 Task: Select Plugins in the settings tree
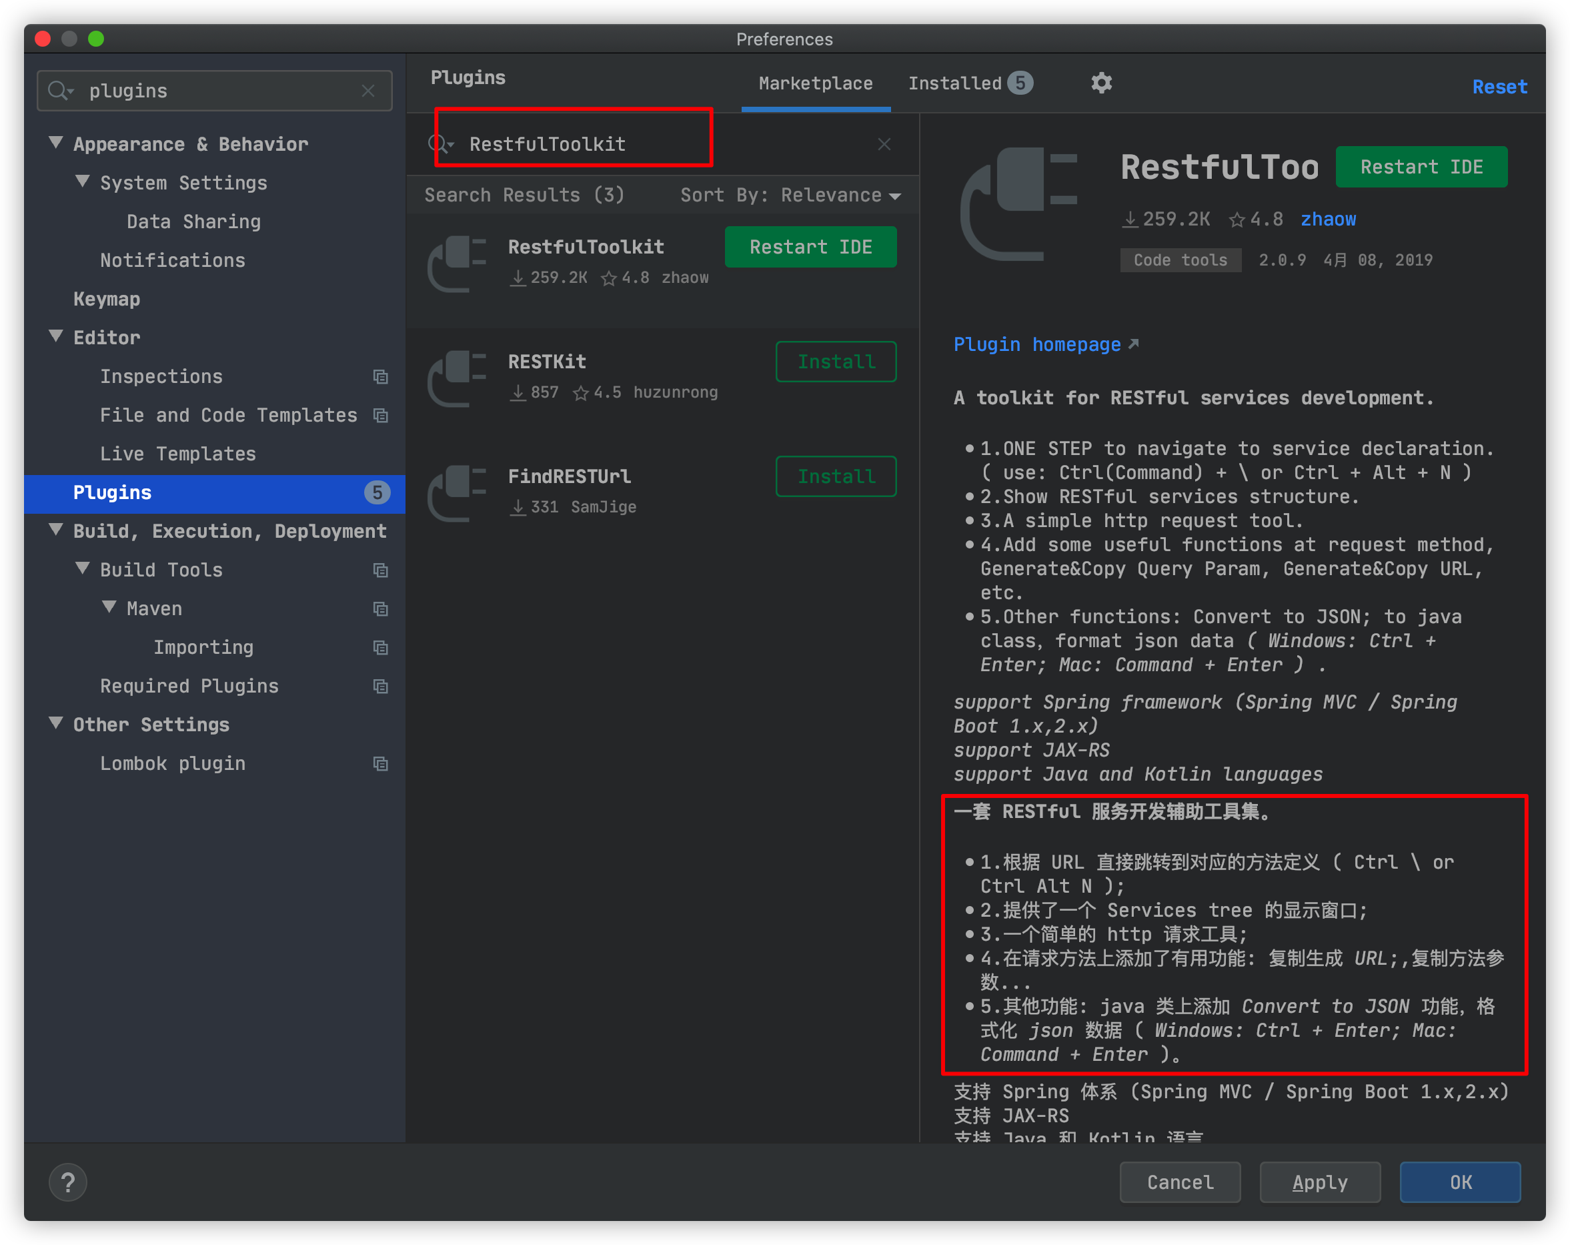pyautogui.click(x=215, y=492)
